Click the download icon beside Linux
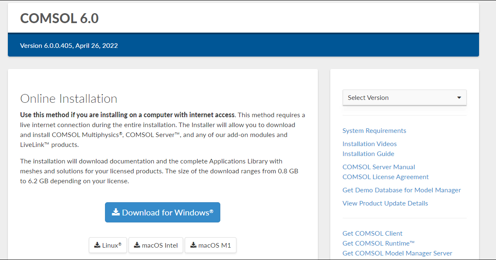 [97, 245]
